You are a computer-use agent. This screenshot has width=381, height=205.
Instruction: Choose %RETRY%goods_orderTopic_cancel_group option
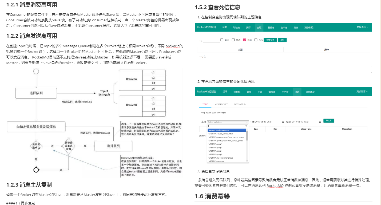click(227, 140)
